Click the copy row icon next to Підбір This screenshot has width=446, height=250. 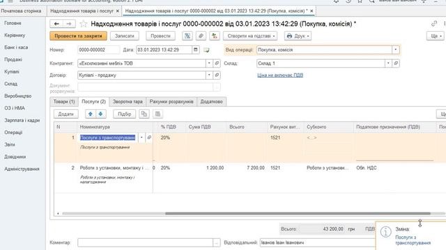click(x=144, y=114)
